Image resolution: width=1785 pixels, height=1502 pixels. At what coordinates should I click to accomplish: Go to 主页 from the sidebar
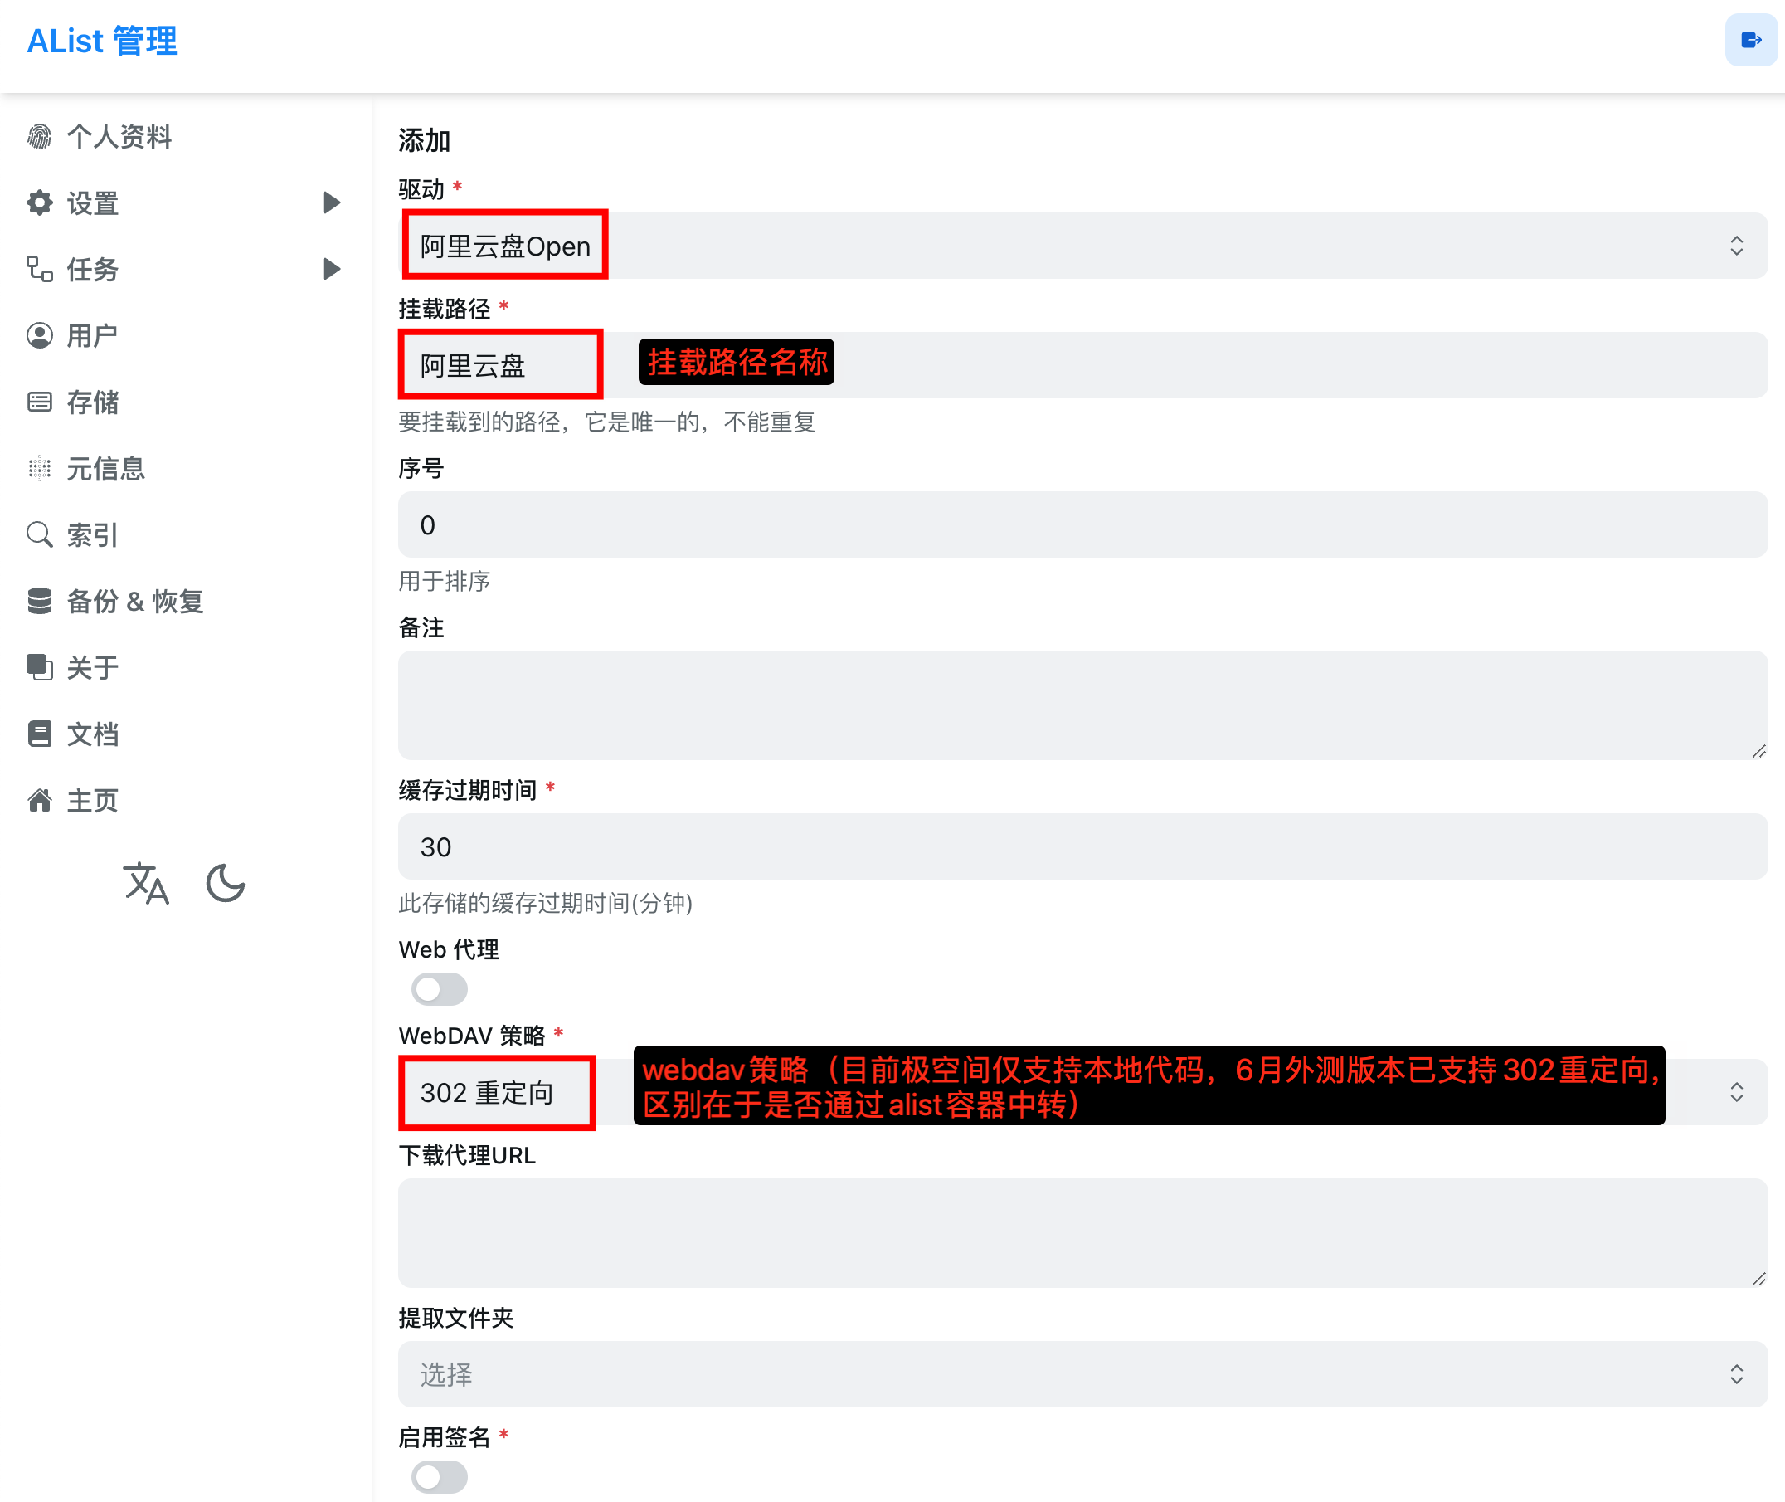(x=92, y=801)
